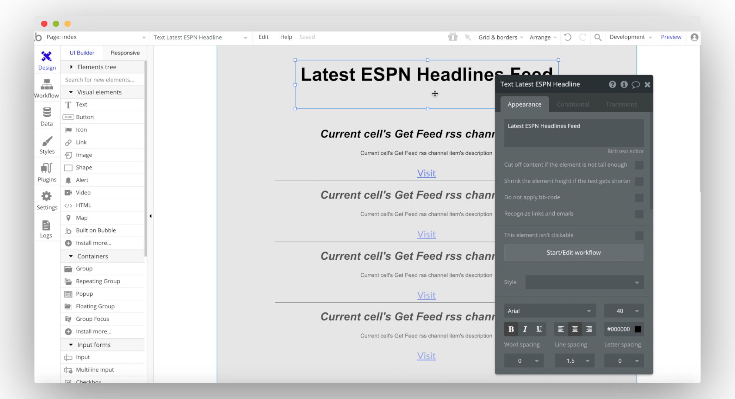Open the Settings gear in sidebar
The width and height of the screenshot is (735, 399).
tap(47, 200)
